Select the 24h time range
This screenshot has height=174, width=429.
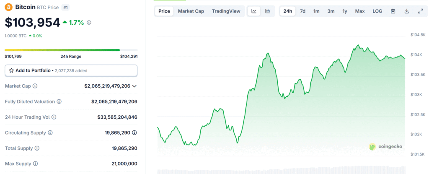tap(288, 11)
